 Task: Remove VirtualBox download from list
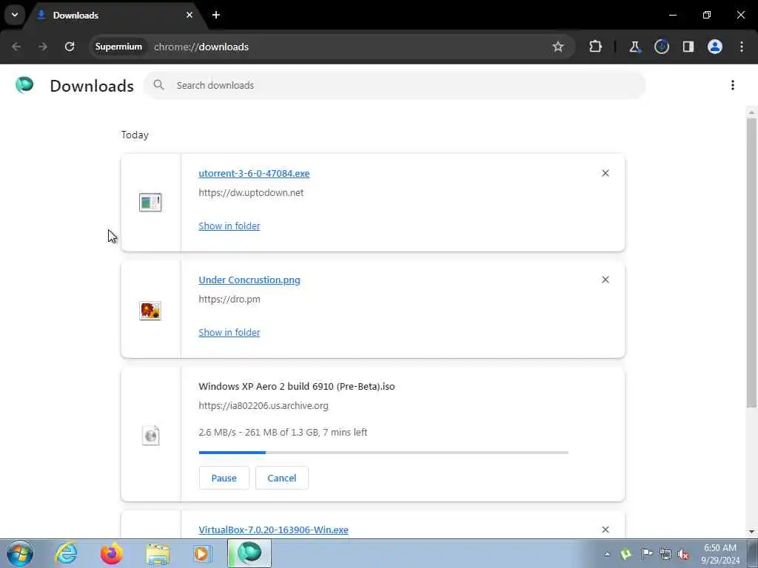[606, 530]
